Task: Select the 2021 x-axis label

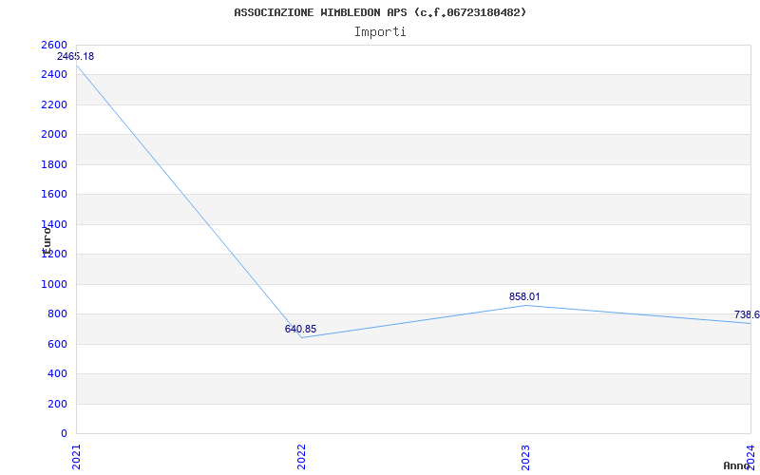Action: (76, 457)
